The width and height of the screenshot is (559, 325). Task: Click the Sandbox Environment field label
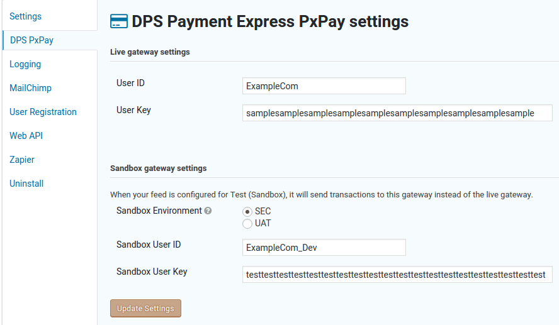point(159,211)
